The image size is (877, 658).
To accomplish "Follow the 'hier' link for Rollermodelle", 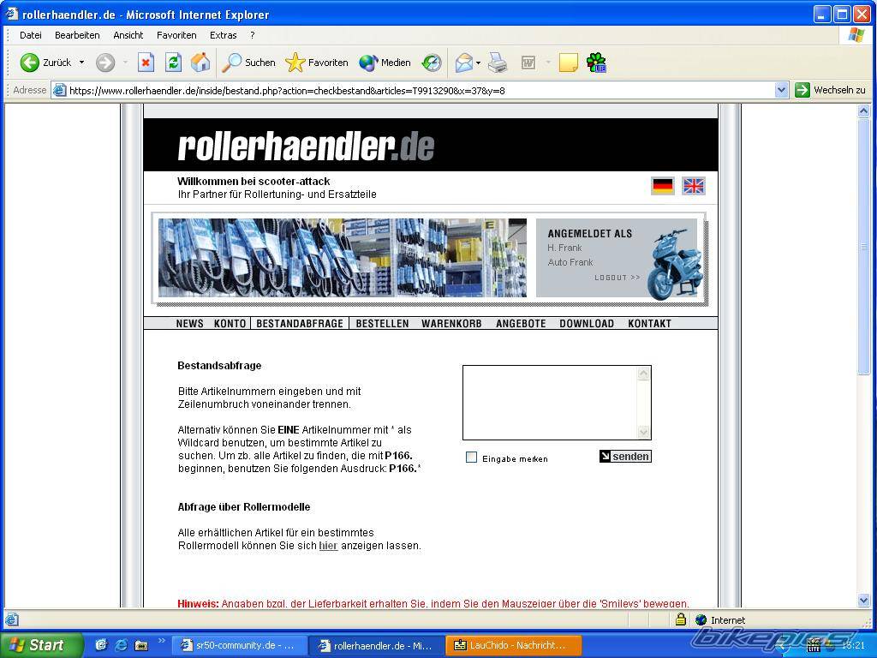I will click(x=328, y=546).
